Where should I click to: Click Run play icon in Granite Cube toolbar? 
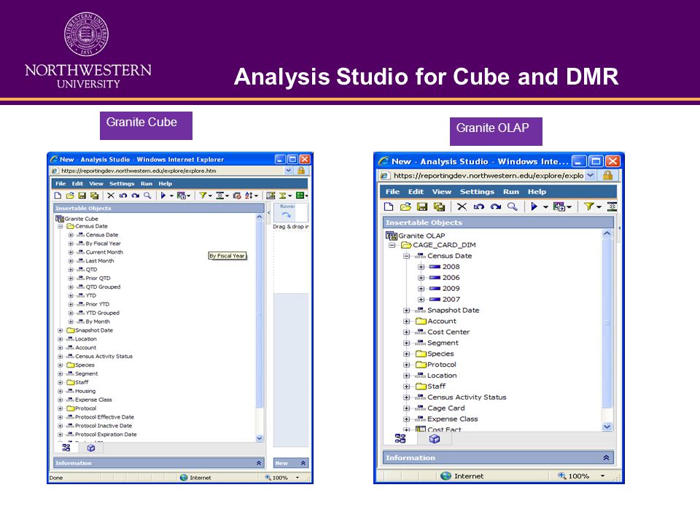pos(163,195)
